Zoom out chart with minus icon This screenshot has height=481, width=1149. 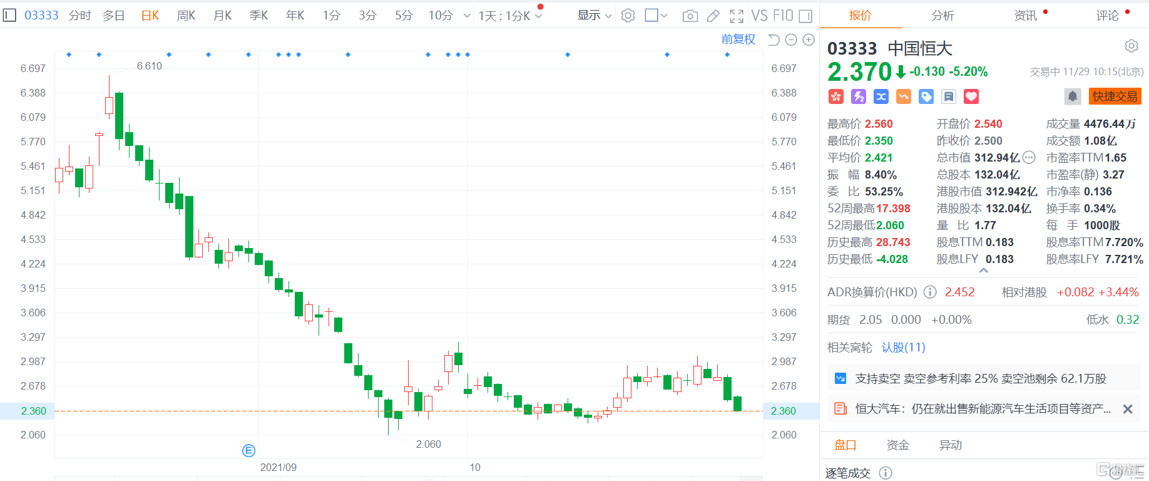tap(791, 40)
